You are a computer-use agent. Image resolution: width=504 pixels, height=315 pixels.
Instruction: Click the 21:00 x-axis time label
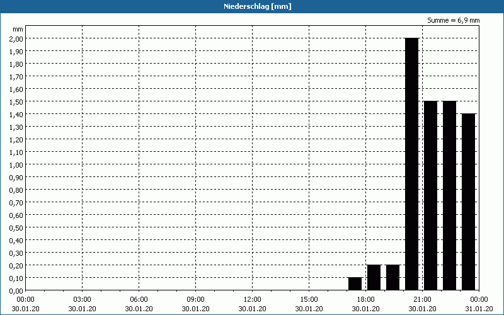[422, 300]
